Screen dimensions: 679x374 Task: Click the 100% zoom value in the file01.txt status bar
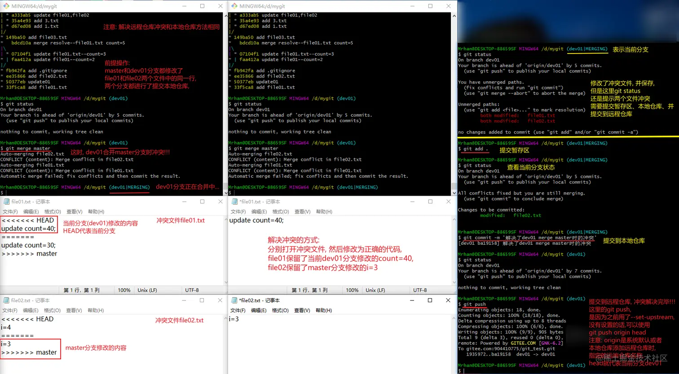[124, 290]
